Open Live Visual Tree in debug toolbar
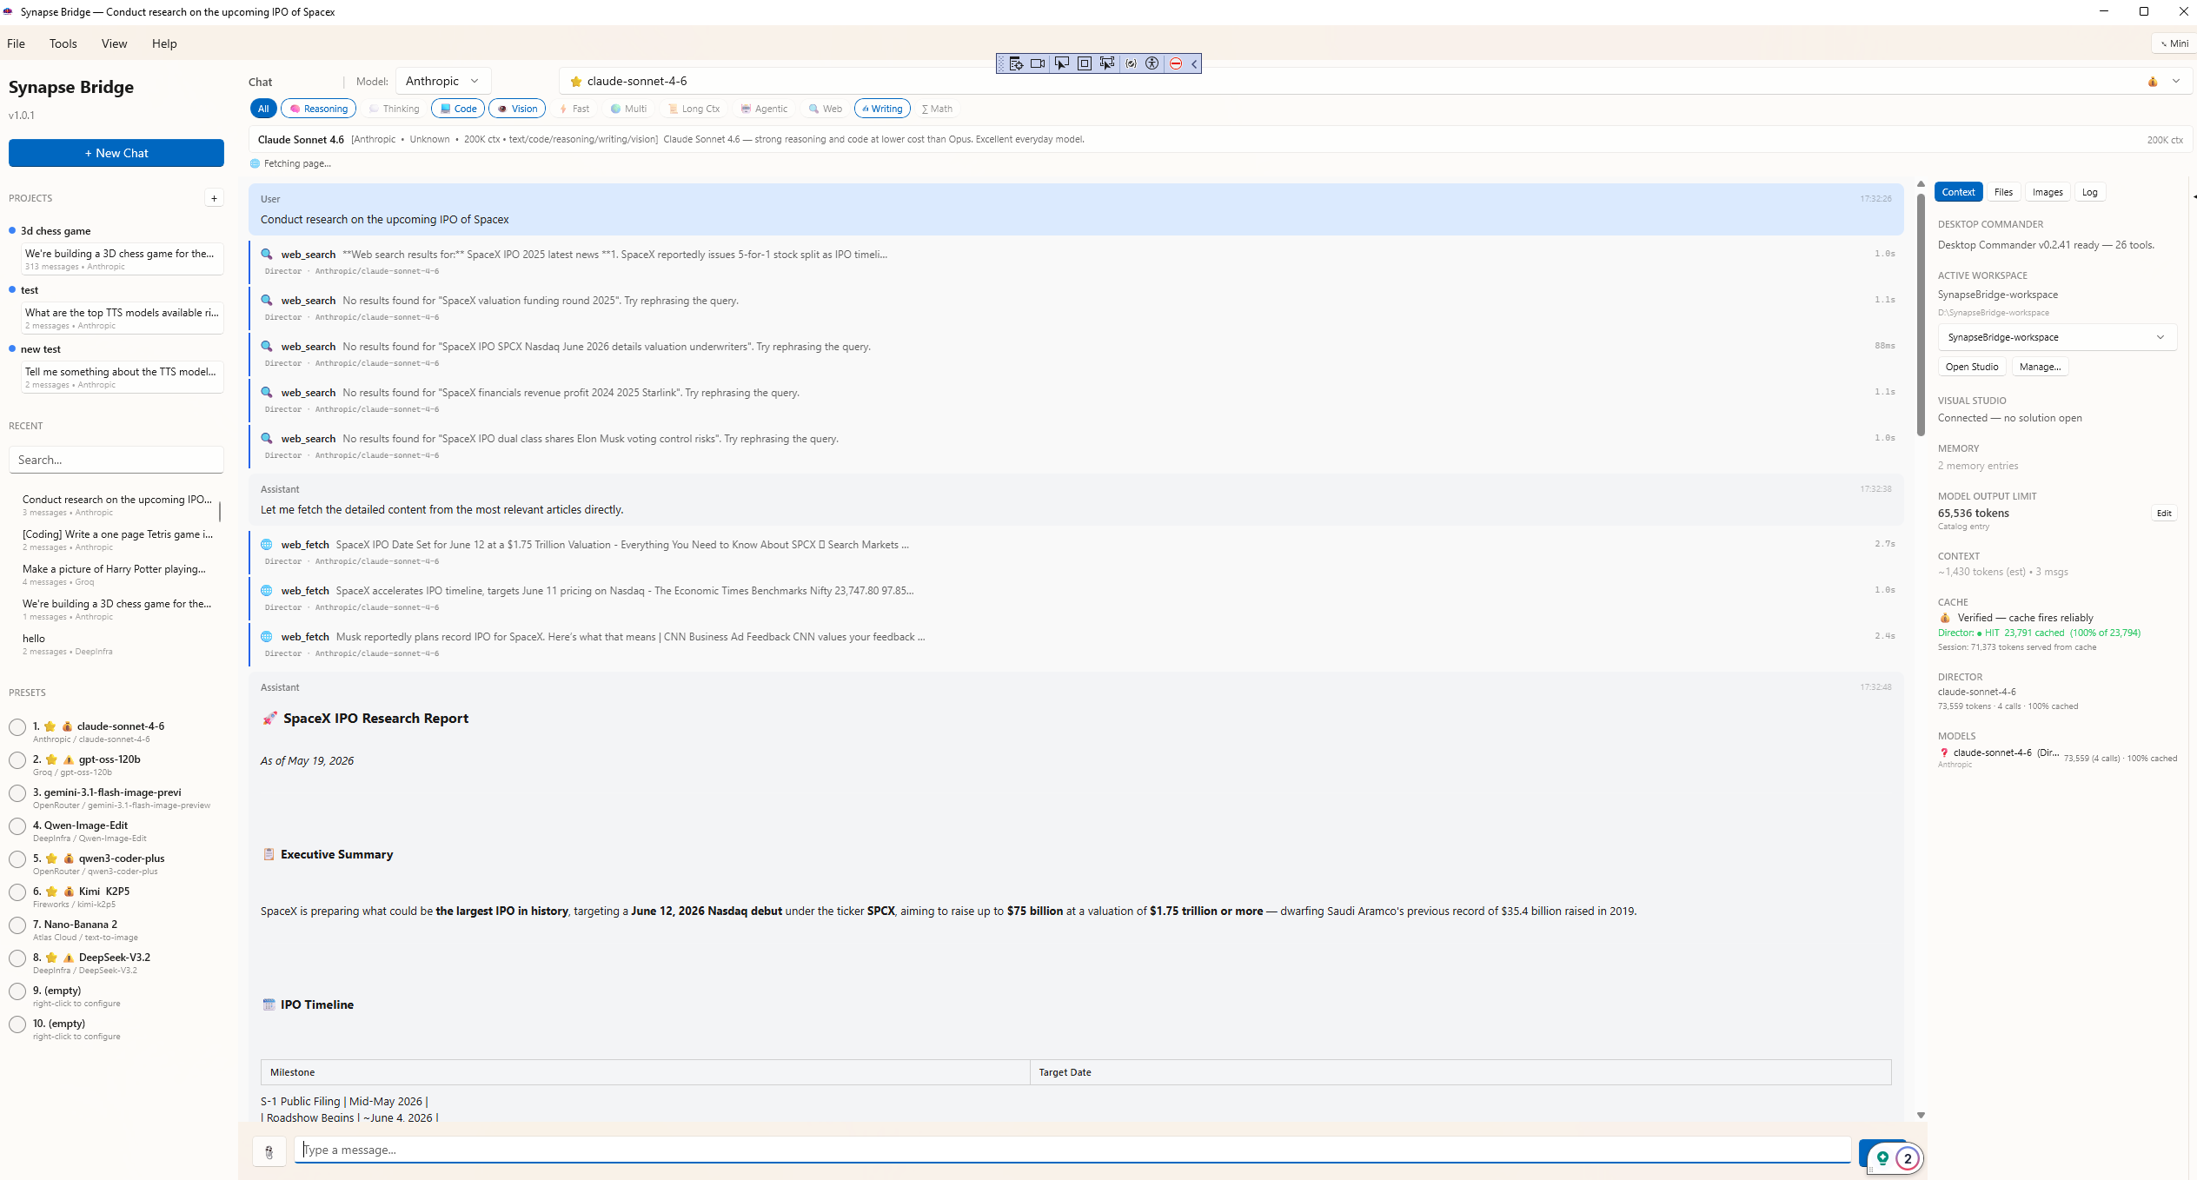The image size is (2197, 1180). 1015,63
